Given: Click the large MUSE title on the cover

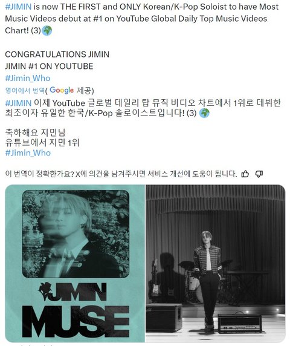Looking at the screenshot, I should (76, 321).
